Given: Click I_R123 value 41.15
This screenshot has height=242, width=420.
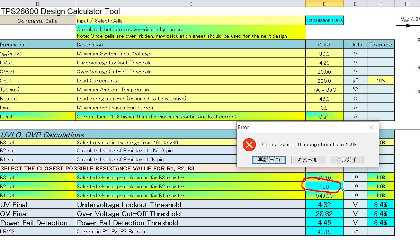Looking at the screenshot, I should click(x=324, y=232).
